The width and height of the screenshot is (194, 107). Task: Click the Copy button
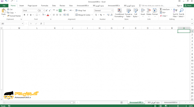[x=10, y=13]
